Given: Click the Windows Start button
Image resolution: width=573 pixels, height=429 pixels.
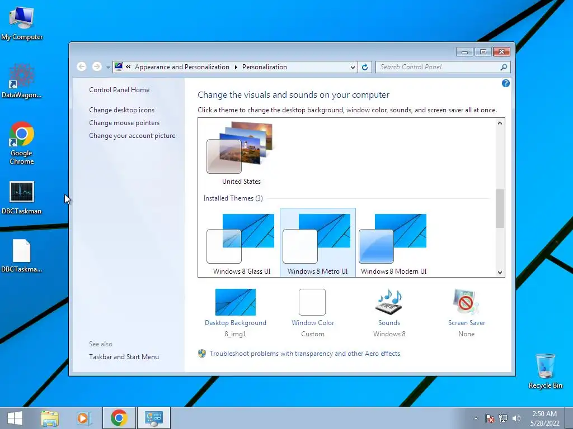Looking at the screenshot, I should (x=15, y=418).
